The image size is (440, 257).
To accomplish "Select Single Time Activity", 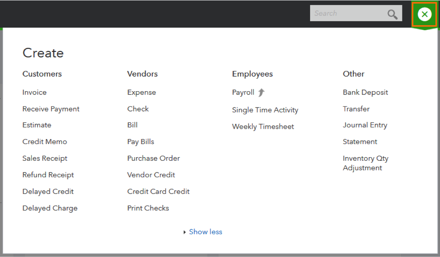I will pos(265,110).
